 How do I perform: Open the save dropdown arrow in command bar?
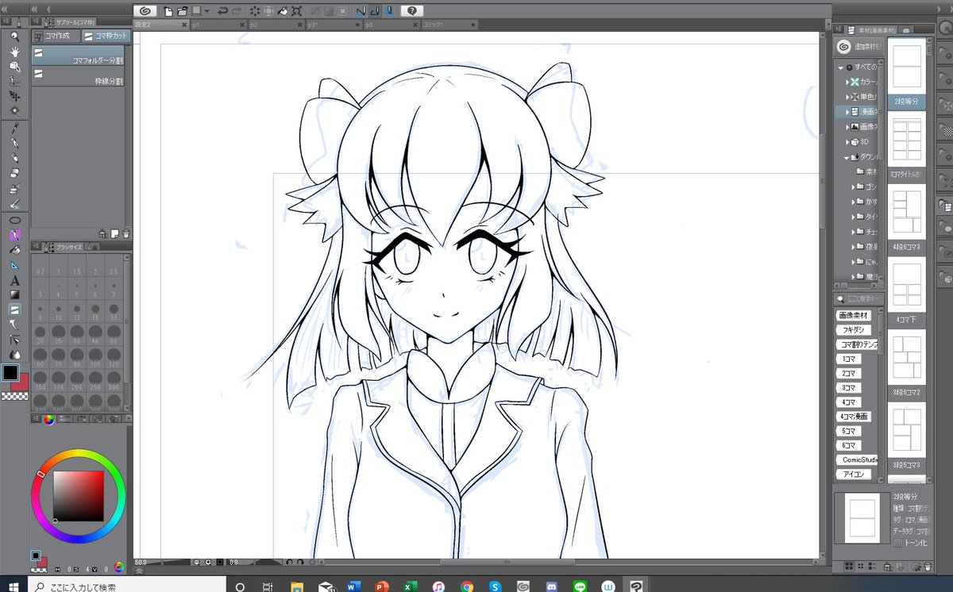coord(206,11)
